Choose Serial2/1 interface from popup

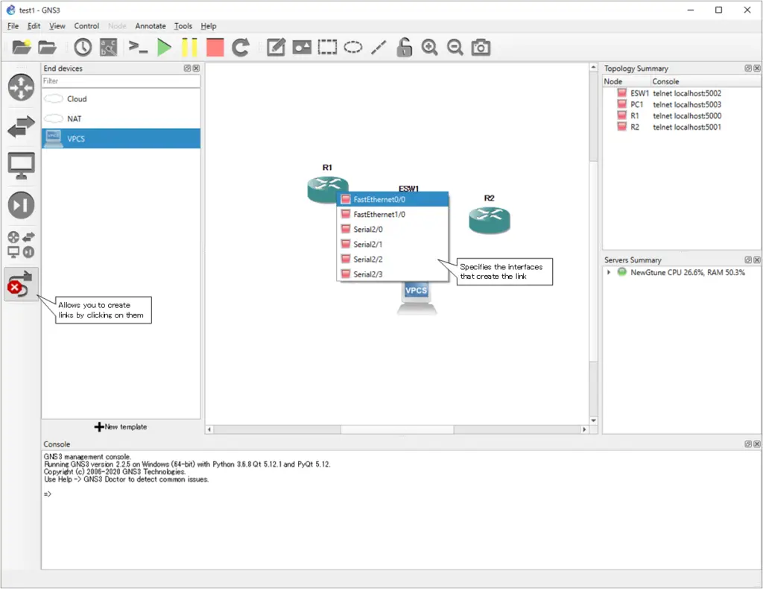tap(392, 245)
